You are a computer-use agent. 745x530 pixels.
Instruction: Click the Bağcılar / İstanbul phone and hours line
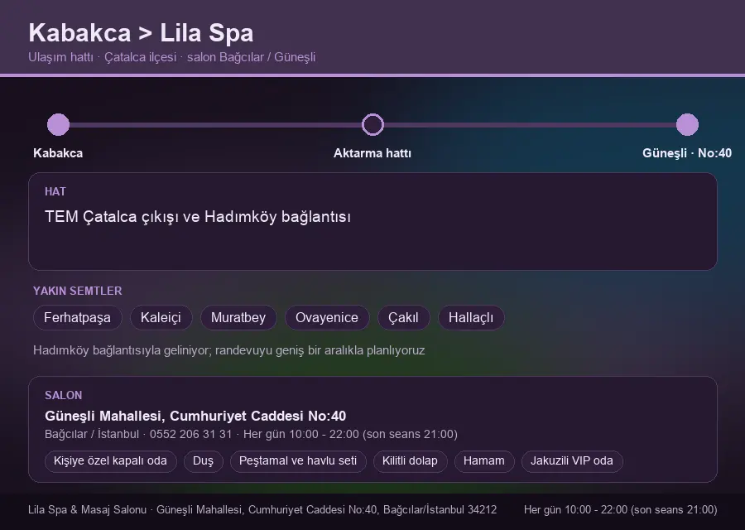251,434
